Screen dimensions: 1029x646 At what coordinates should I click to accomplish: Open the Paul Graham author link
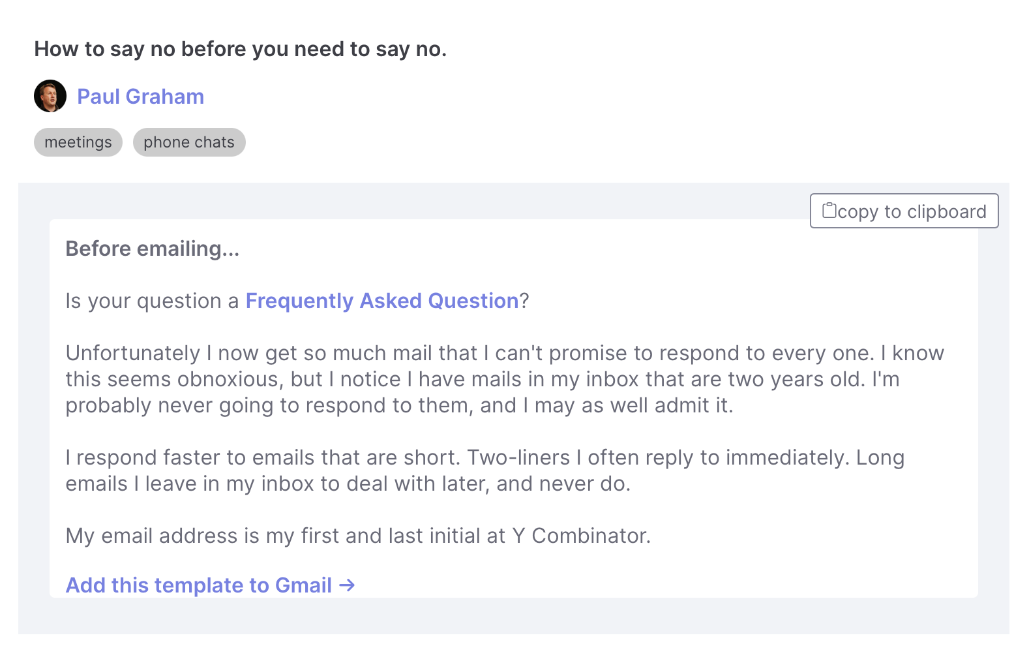[x=140, y=97]
